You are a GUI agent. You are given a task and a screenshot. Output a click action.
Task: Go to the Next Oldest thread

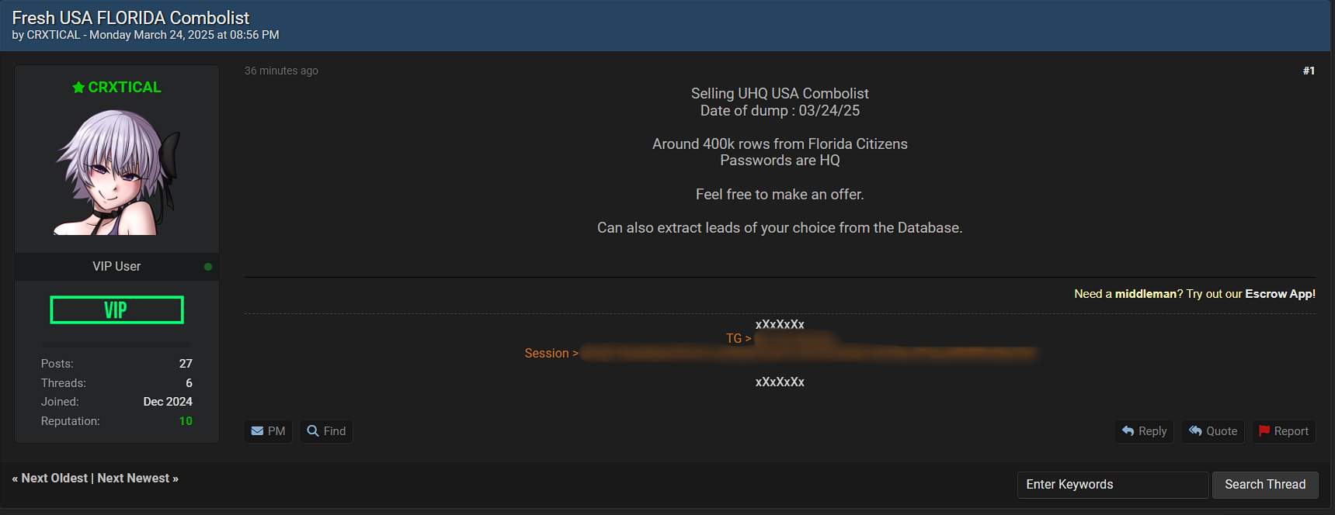point(54,479)
